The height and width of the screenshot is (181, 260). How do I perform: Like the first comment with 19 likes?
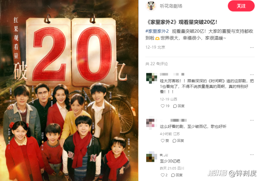click(x=165, y=106)
